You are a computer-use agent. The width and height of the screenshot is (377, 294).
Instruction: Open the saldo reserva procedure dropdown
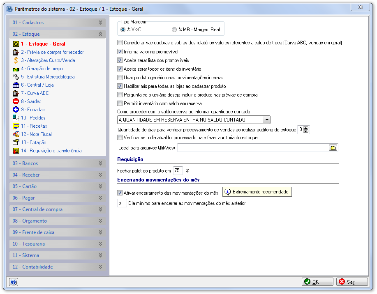click(x=267, y=119)
